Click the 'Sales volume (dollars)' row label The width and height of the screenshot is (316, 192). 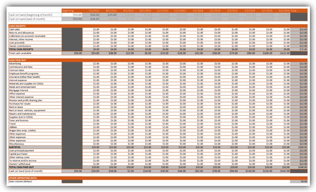tap(20, 181)
